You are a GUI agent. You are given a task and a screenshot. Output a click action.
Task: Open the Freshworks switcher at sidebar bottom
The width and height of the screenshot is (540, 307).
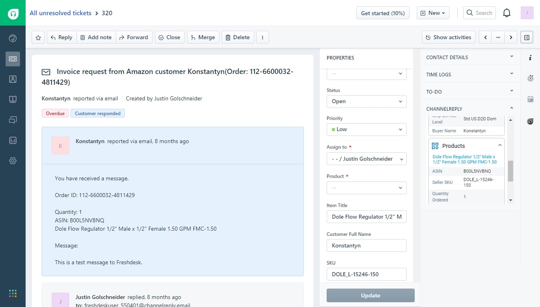coord(12,293)
